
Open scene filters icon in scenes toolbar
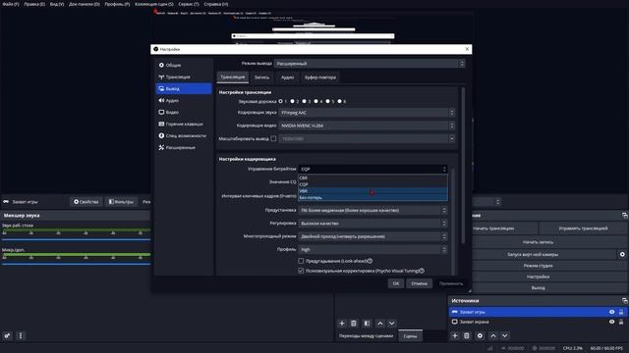pyautogui.click(x=367, y=324)
